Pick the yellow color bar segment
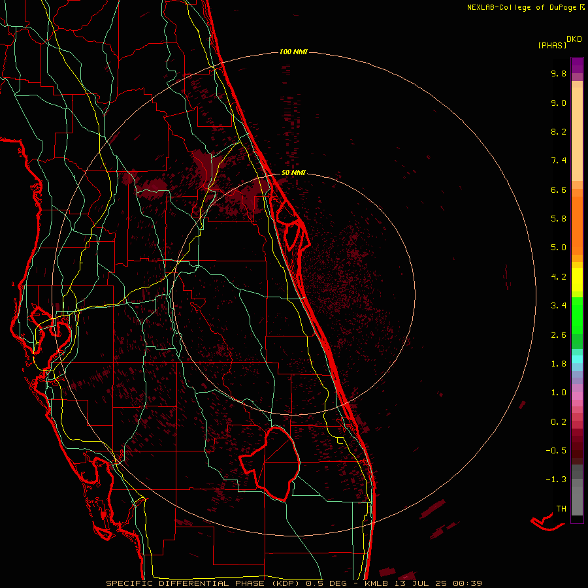 click(577, 280)
